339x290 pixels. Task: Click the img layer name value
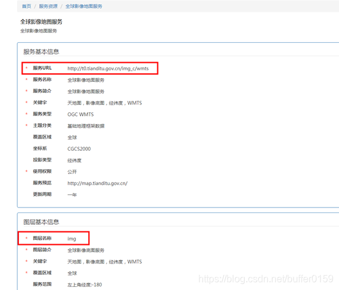tap(72, 239)
